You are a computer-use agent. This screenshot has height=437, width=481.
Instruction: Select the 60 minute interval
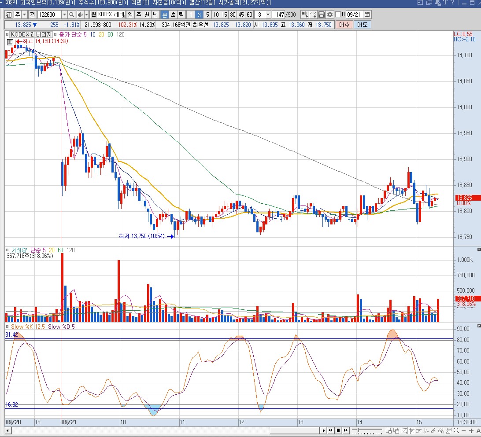point(249,15)
